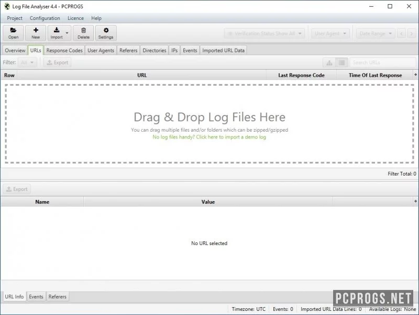Viewport: 419px width, 315px height.
Task: Click the Log File Analyser title bar icon
Action: (x=7, y=6)
